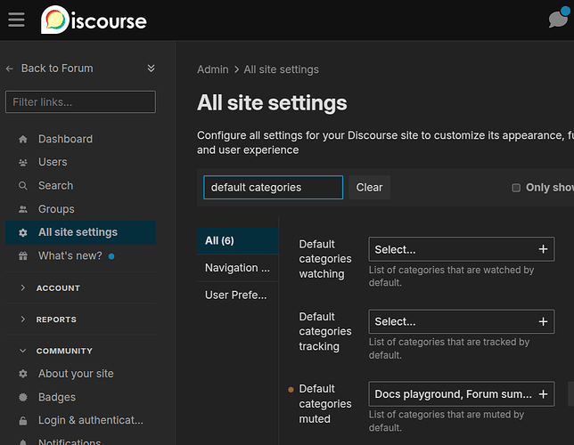The width and height of the screenshot is (574, 445).
Task: Click the Groups icon in sidebar
Action: click(23, 209)
